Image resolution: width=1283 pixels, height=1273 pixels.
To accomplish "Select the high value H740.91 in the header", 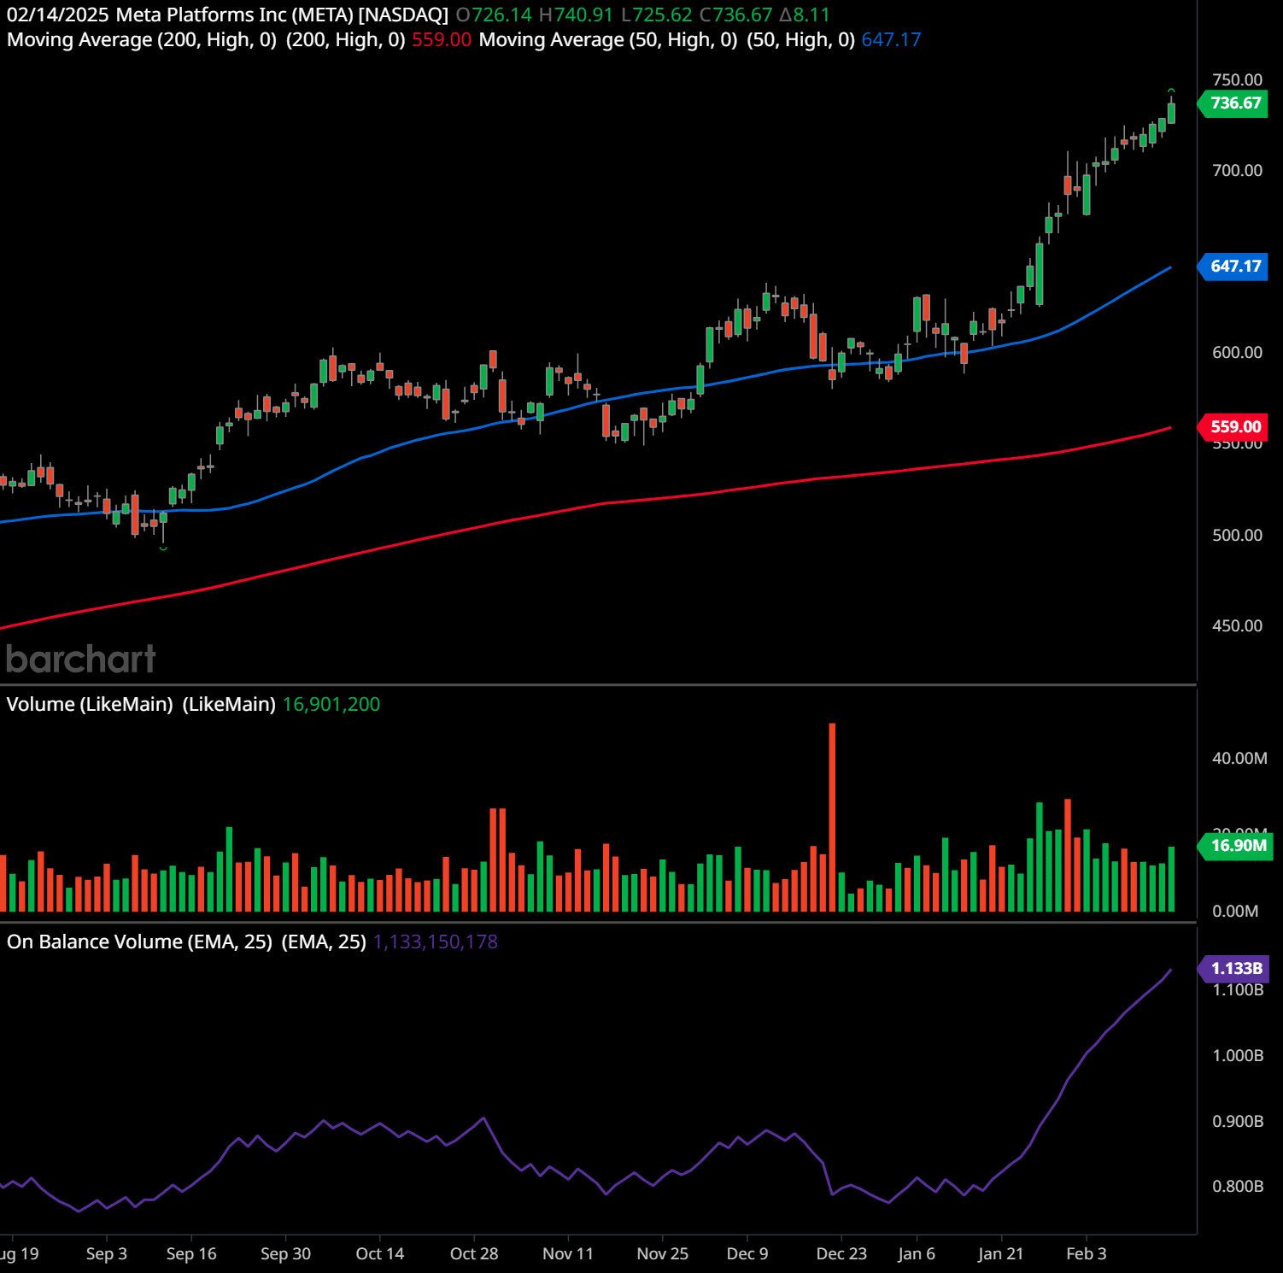I will tap(576, 15).
